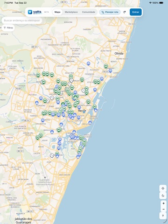Tap the Wi-Fi icon in status bar

coord(150,3)
